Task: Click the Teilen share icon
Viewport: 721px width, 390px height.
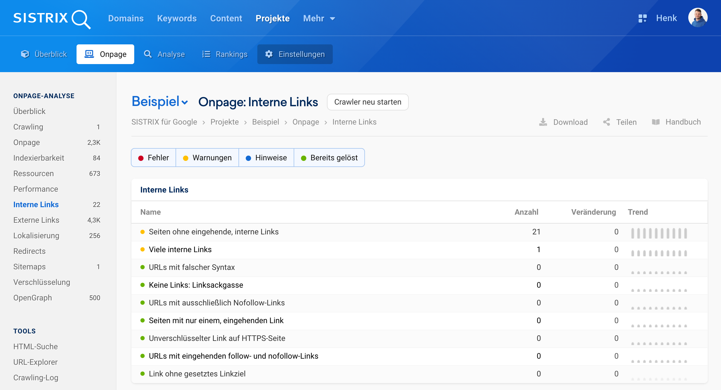Action: (606, 122)
